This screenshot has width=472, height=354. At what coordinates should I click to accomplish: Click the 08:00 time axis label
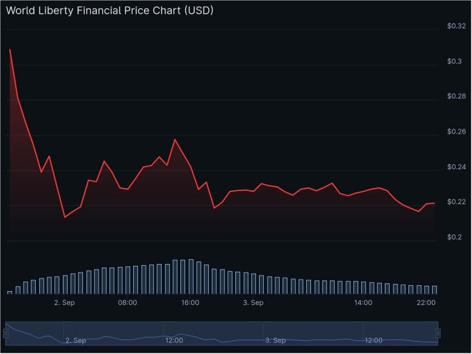coord(127,303)
